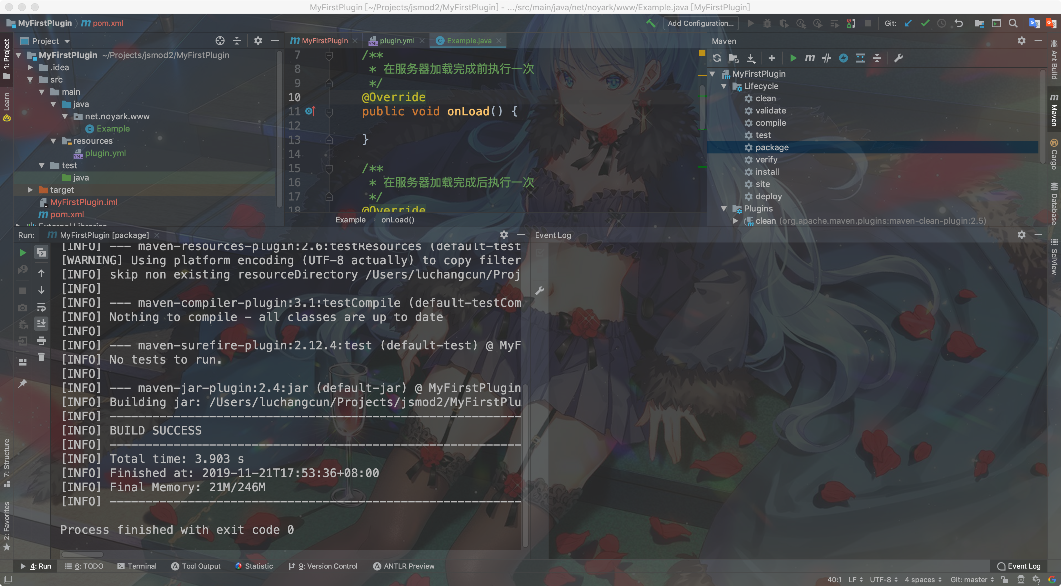Image resolution: width=1061 pixels, height=586 pixels.
Task: Select the install lifecycle phase
Action: pyautogui.click(x=767, y=171)
